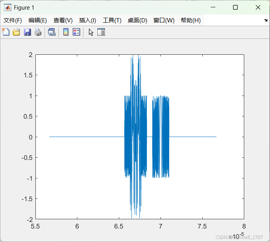This screenshot has height=242, width=270.
Task: Open a file with the folder icon
Action: [17, 32]
